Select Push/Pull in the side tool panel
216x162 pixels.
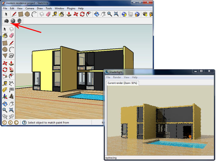[12, 63]
